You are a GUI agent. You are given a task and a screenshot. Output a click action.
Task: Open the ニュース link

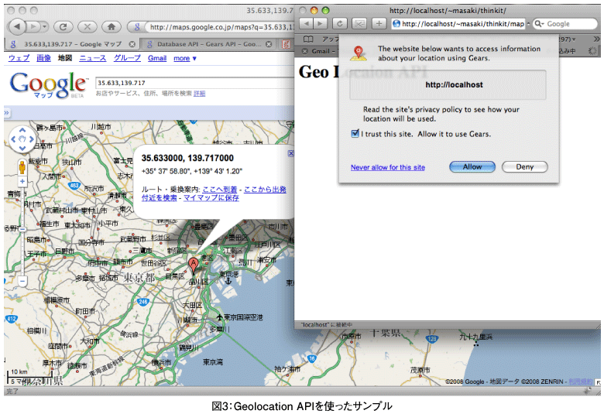pos(92,58)
